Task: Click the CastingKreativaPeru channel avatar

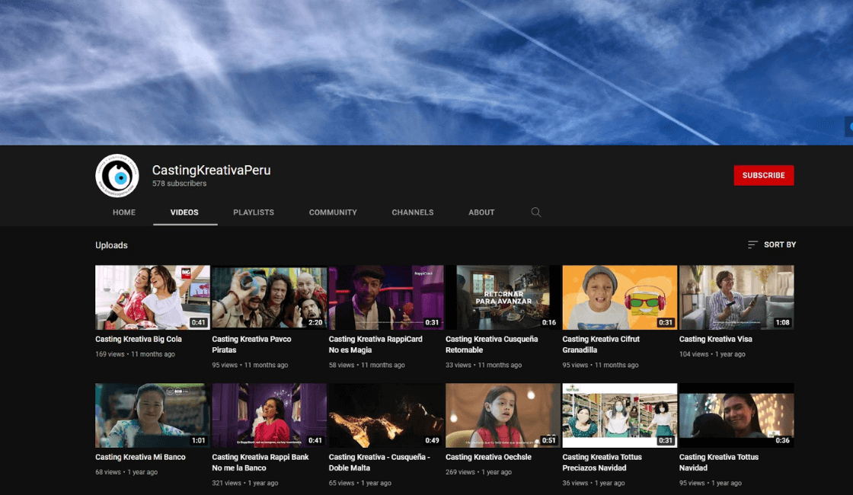Action: [x=117, y=175]
